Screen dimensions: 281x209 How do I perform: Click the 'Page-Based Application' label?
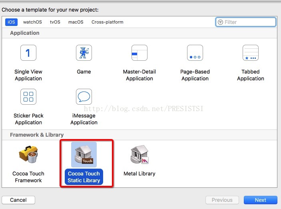tap(195, 75)
